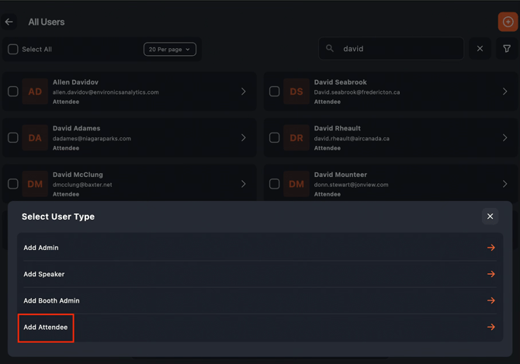
Task: Open the filter funnel icon
Action: tap(507, 49)
